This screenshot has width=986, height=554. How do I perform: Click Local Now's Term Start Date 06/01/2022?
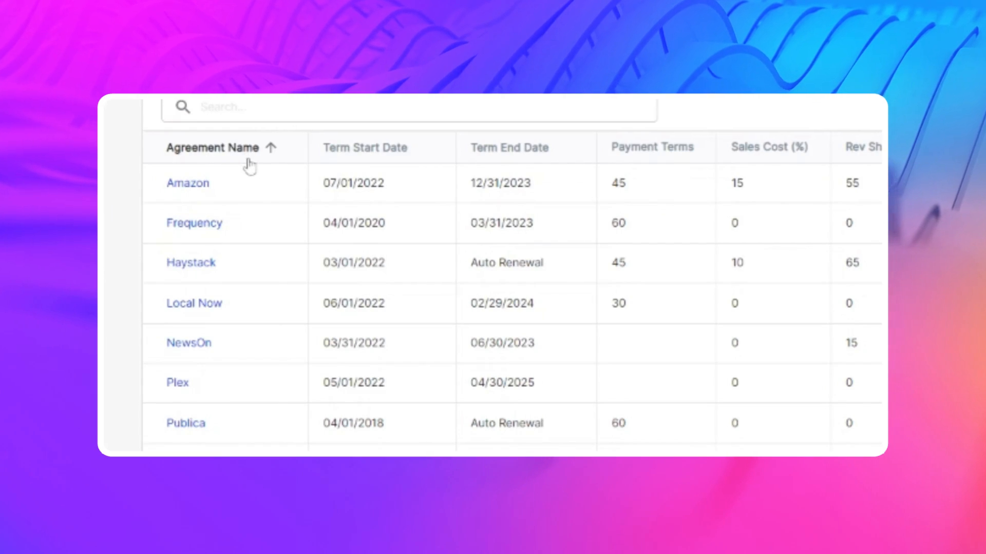point(354,303)
